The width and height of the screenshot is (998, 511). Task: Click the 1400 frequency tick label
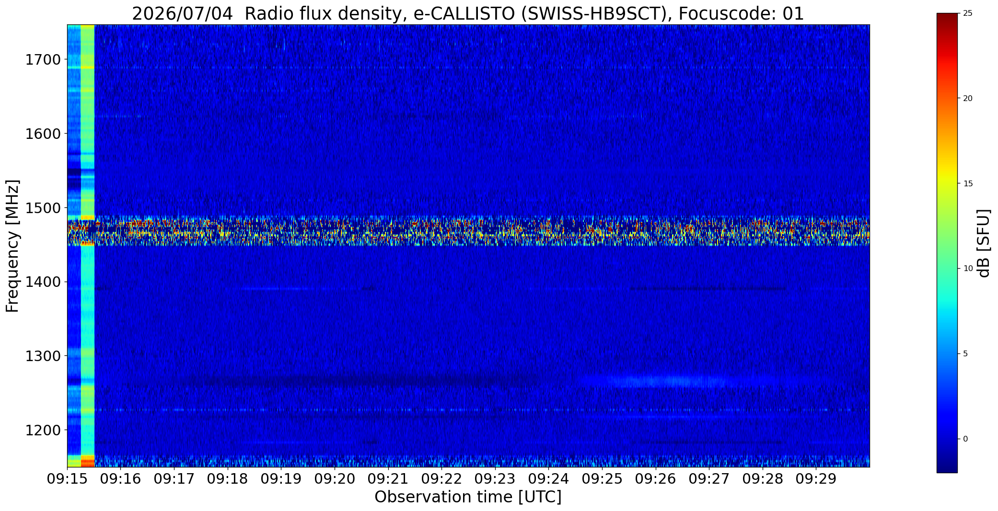click(x=43, y=282)
